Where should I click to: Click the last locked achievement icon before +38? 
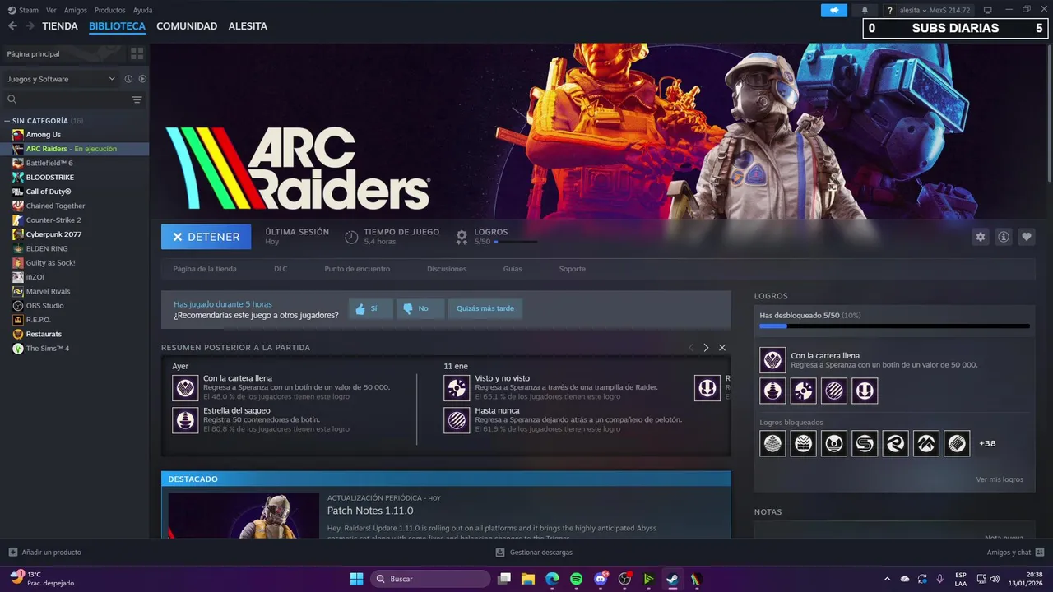tap(957, 443)
